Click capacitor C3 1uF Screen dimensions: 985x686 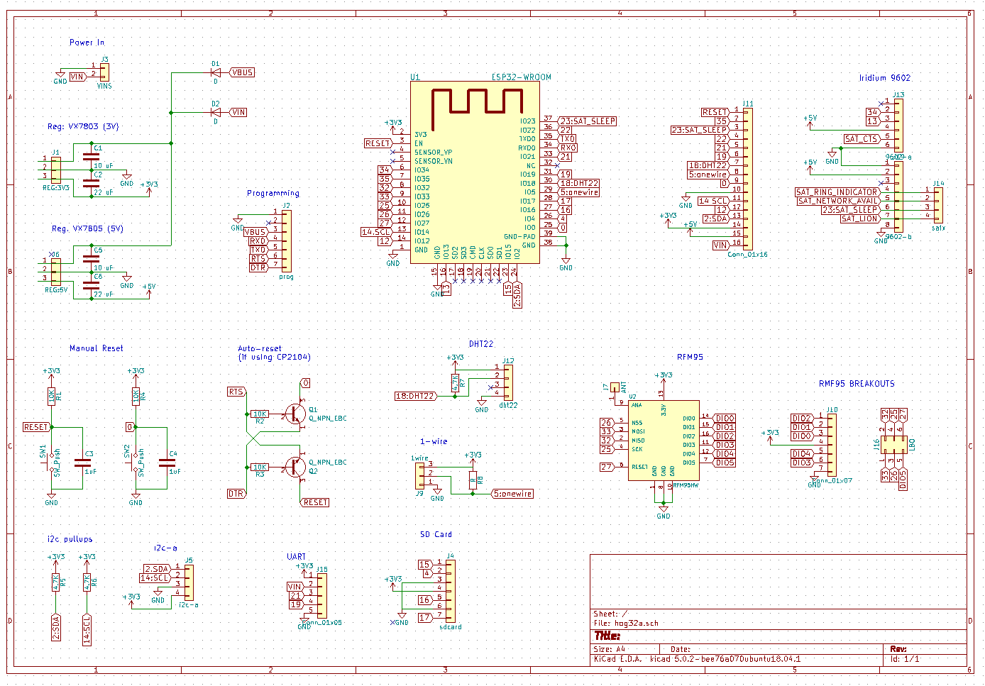pyautogui.click(x=83, y=463)
